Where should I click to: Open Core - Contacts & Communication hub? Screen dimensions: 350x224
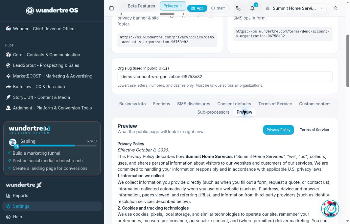click(x=47, y=55)
